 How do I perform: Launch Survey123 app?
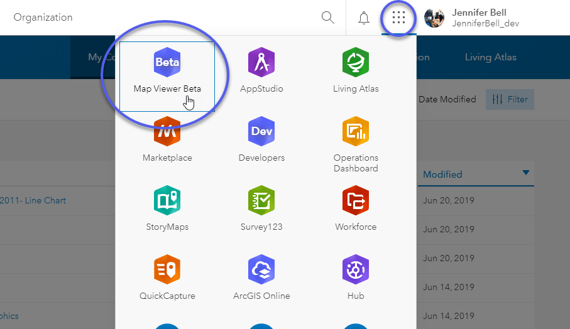(261, 208)
